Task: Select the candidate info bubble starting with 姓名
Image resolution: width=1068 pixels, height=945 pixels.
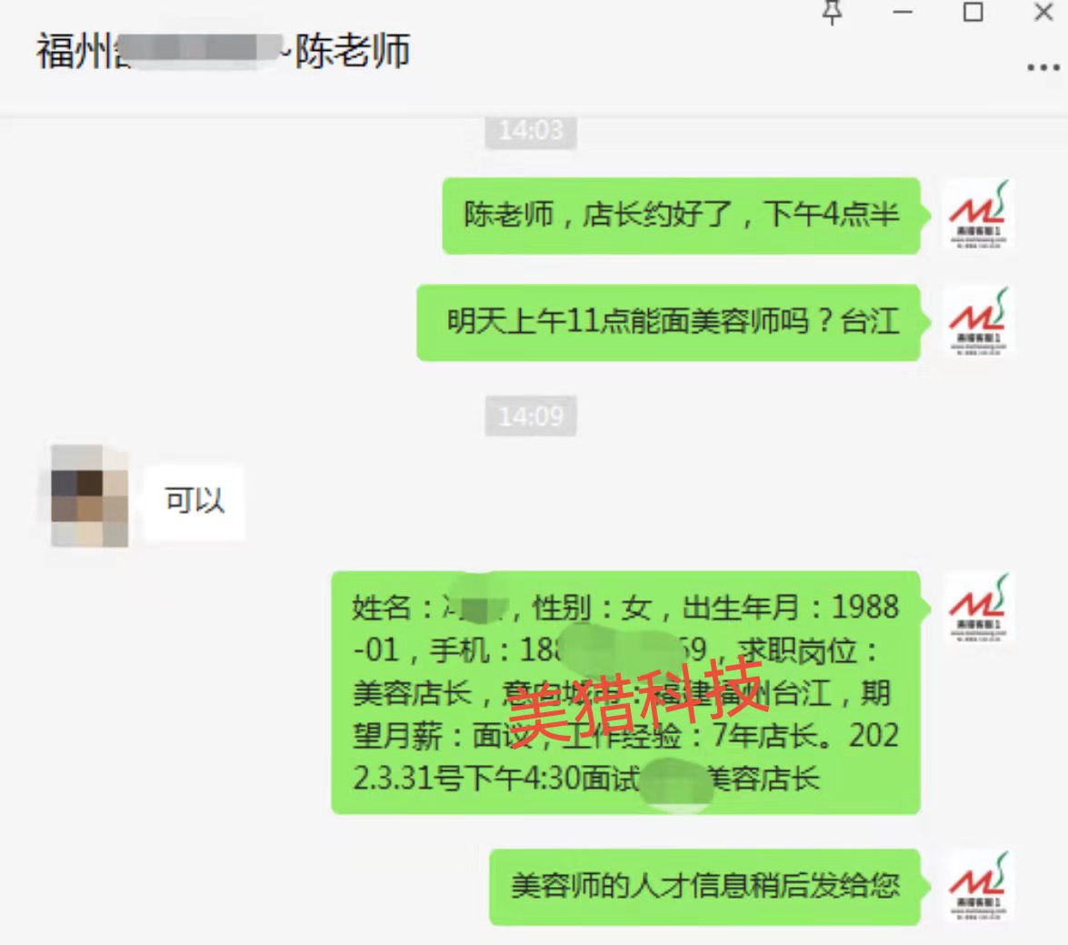Action: pyautogui.click(x=626, y=693)
